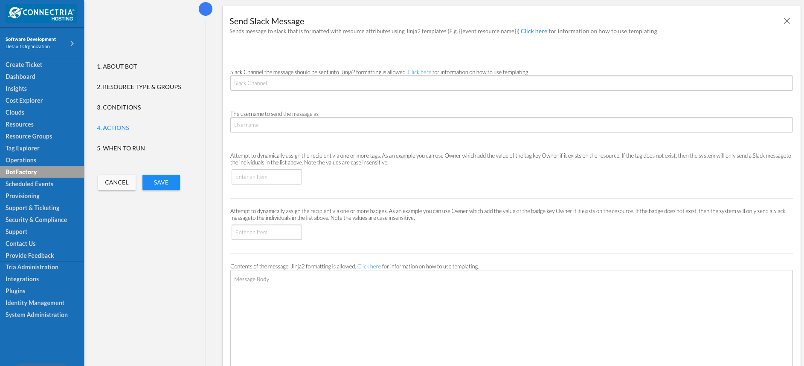Close the Send Slack Message panel
Image resolution: width=804 pixels, height=366 pixels.
(787, 21)
